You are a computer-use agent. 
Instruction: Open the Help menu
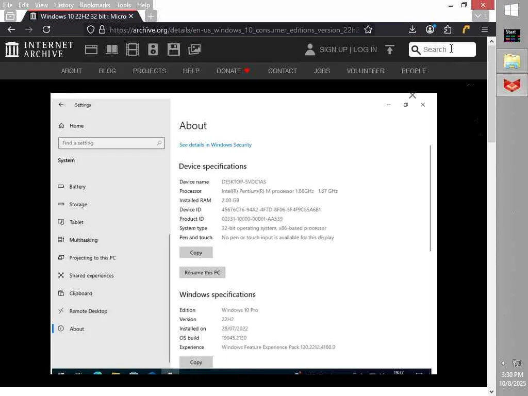[x=143, y=5]
